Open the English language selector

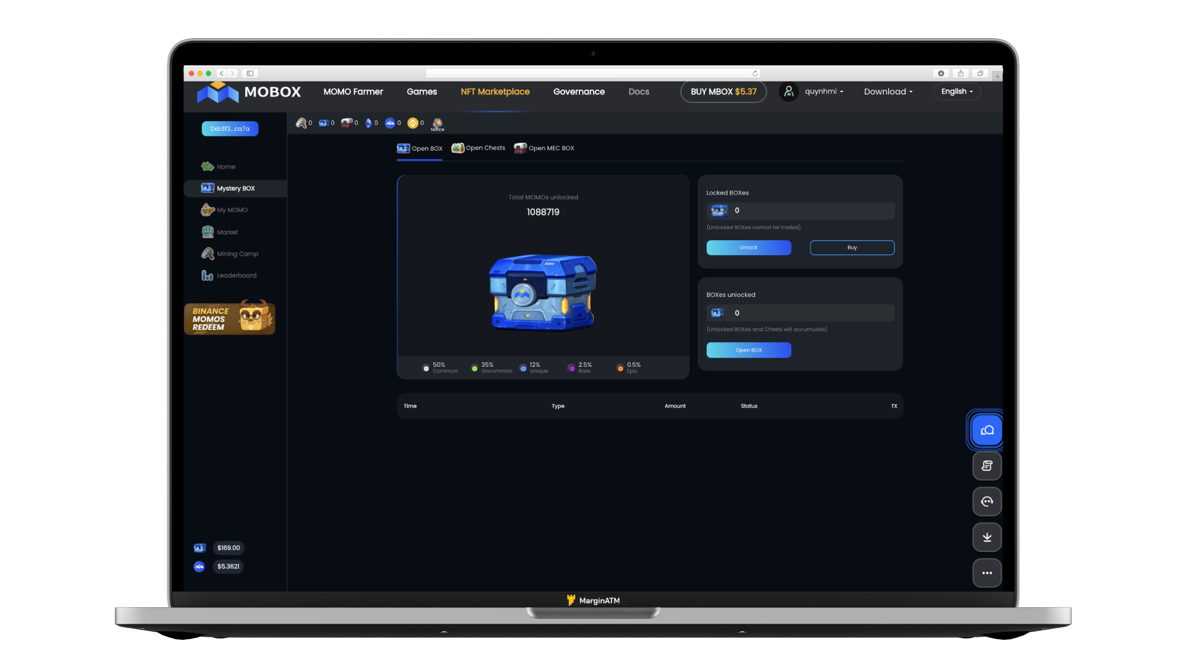957,91
